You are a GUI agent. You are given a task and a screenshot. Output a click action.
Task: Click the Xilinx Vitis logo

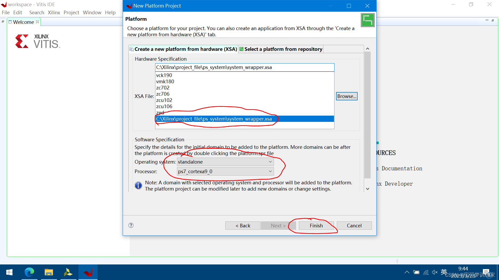pyautogui.click(x=38, y=41)
